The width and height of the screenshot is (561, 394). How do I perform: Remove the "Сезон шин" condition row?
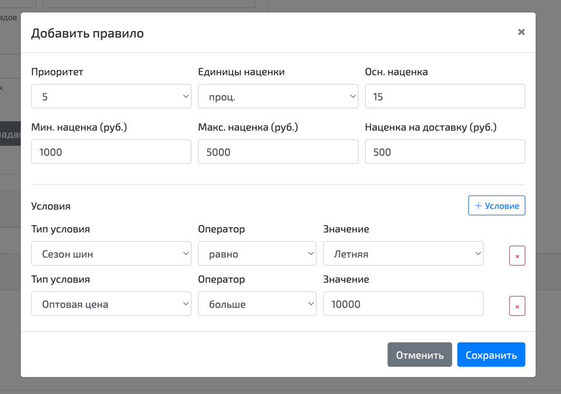click(517, 255)
